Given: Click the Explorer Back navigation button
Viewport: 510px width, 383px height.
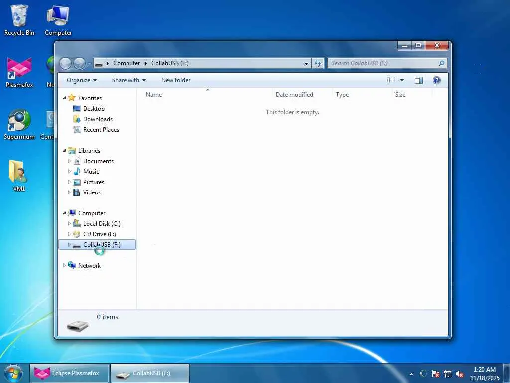Looking at the screenshot, I should click(x=66, y=63).
